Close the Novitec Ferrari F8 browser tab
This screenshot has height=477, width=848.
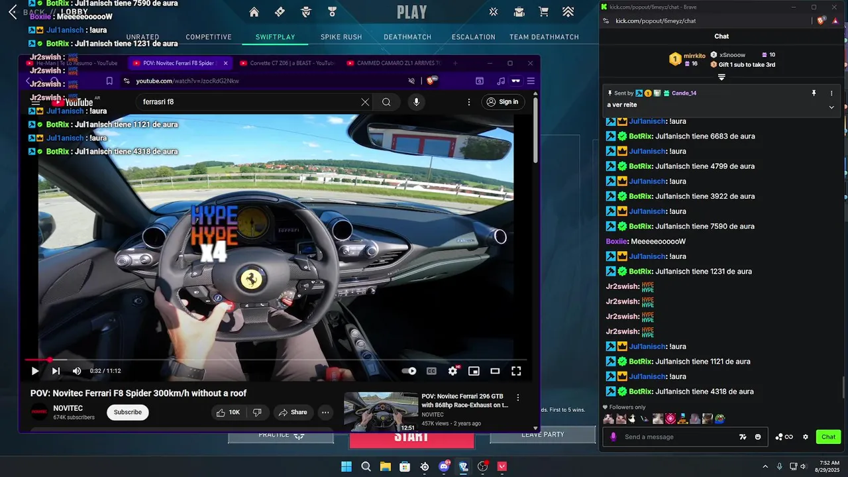click(225, 63)
